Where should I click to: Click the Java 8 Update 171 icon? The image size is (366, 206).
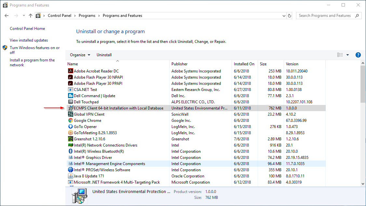pos(71,176)
